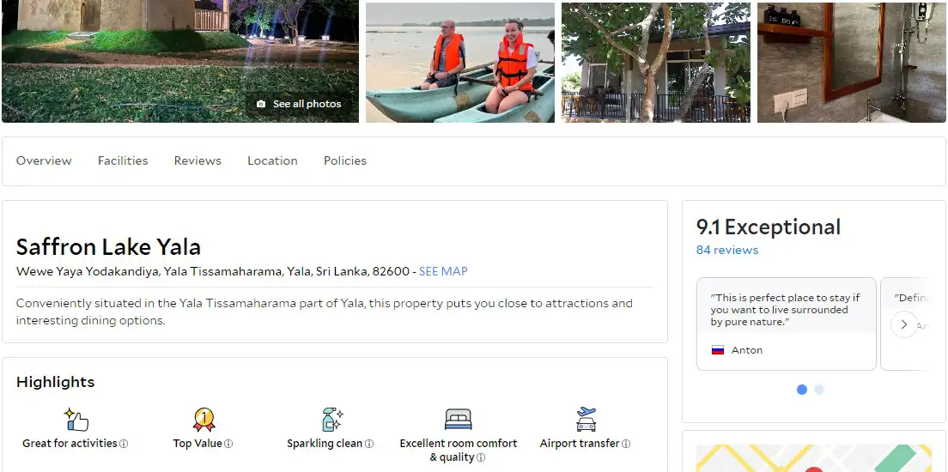
Task: Click the Top Value medal icon
Action: tap(204, 420)
